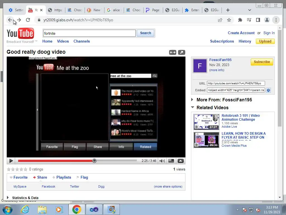Share to MySpace
286x215 pixels.
(20, 186)
